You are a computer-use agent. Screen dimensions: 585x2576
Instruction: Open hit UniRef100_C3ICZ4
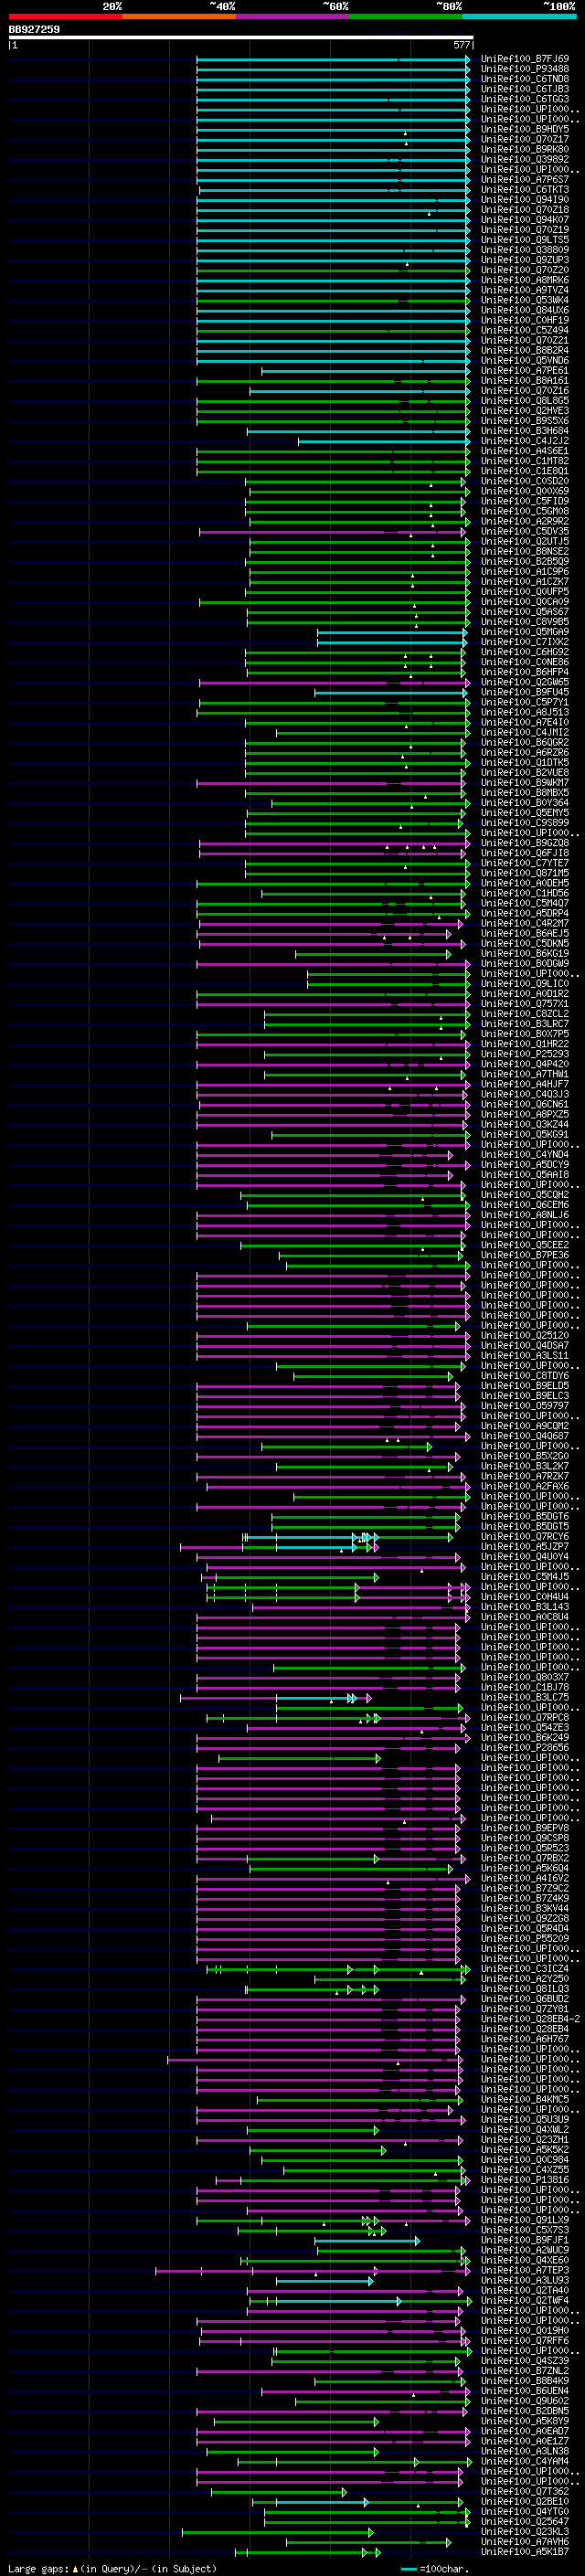(x=525, y=1968)
